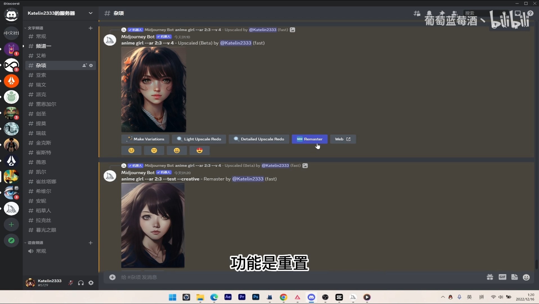539x304 pixels.
Task: Open the GIF picker
Action: (x=502, y=277)
